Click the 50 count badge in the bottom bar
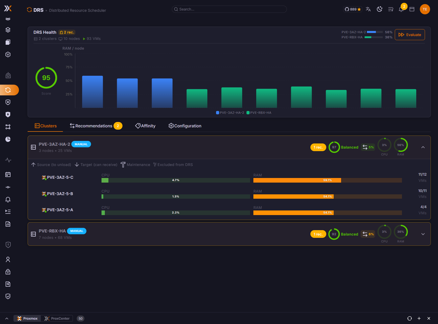 point(81,318)
